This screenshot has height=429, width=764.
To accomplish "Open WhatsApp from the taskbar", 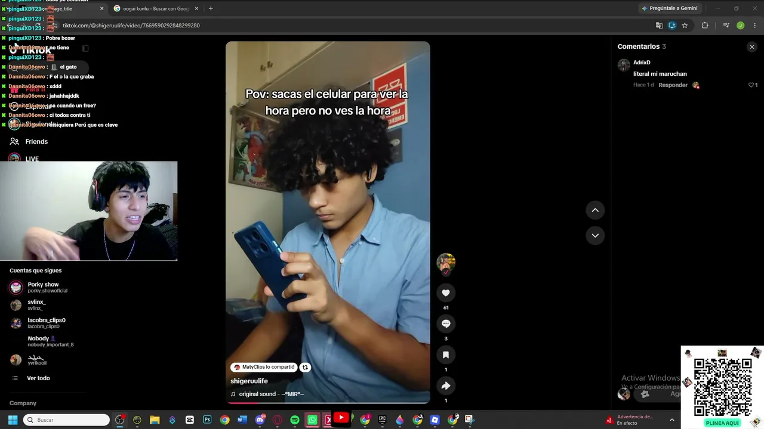I will 312,420.
